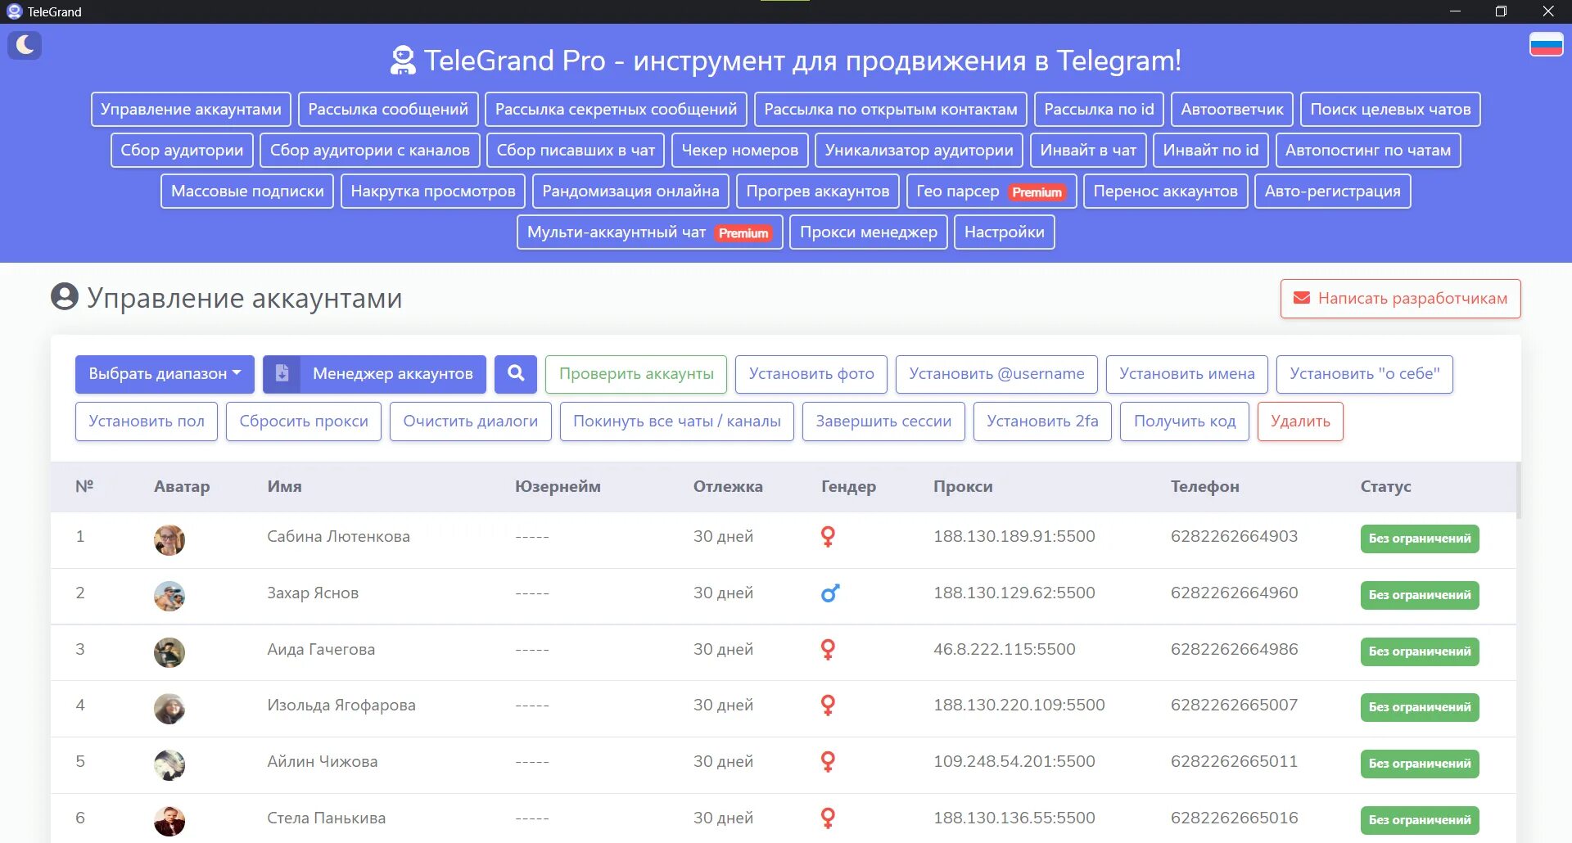The image size is (1572, 843).
Task: Click the user icon beside Управление аккаунтами heading
Action: tap(65, 296)
